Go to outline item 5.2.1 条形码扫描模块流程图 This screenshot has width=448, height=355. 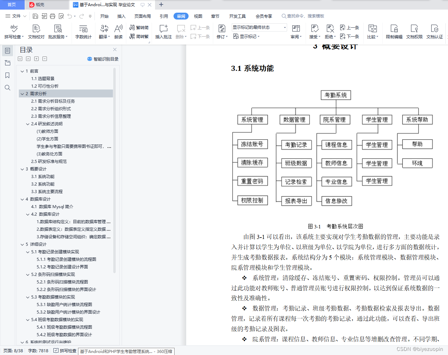pos(62,282)
